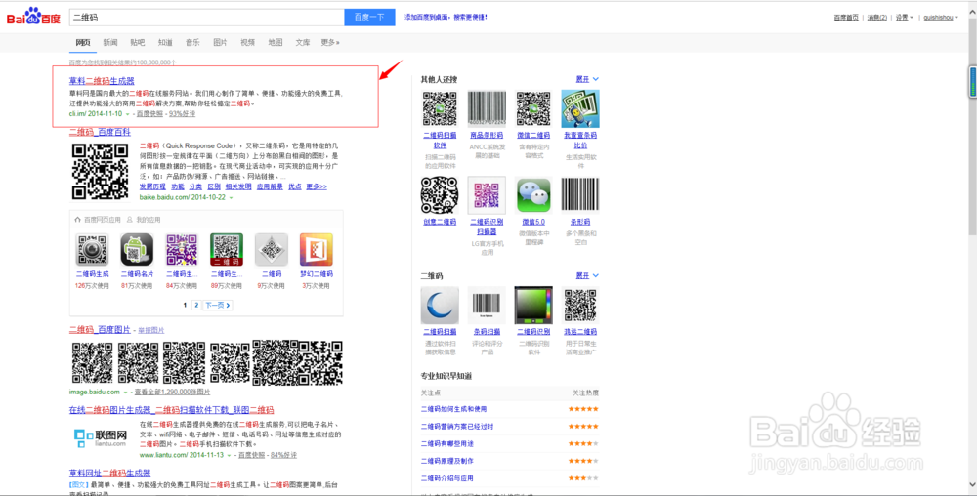Switch to the 文库 tab
977x496 pixels.
[303, 42]
